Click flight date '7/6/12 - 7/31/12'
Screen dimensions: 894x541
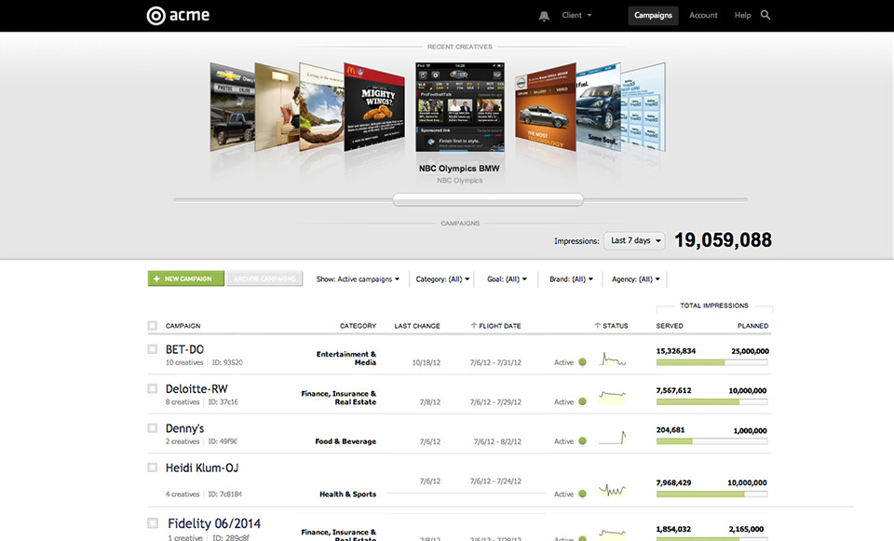click(x=495, y=362)
